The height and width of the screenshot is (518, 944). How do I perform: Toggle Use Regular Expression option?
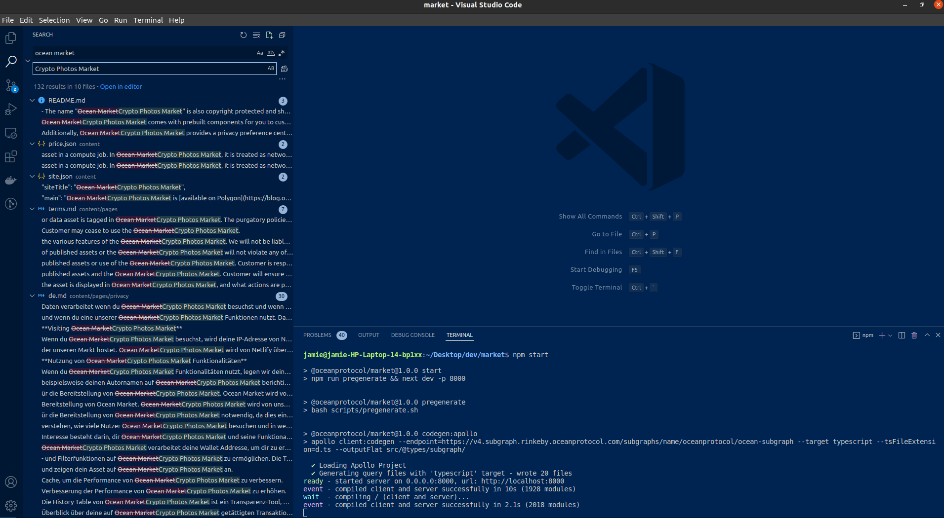(282, 53)
